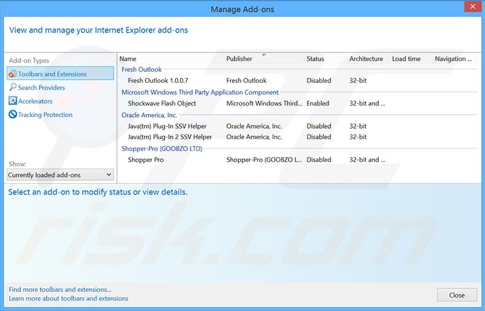Collapse the Oracle America, Inc. group header

pos(149,115)
